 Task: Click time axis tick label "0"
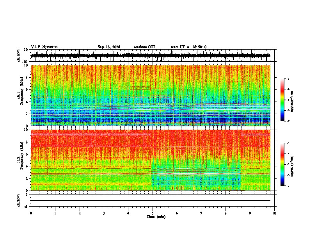coord(31,213)
